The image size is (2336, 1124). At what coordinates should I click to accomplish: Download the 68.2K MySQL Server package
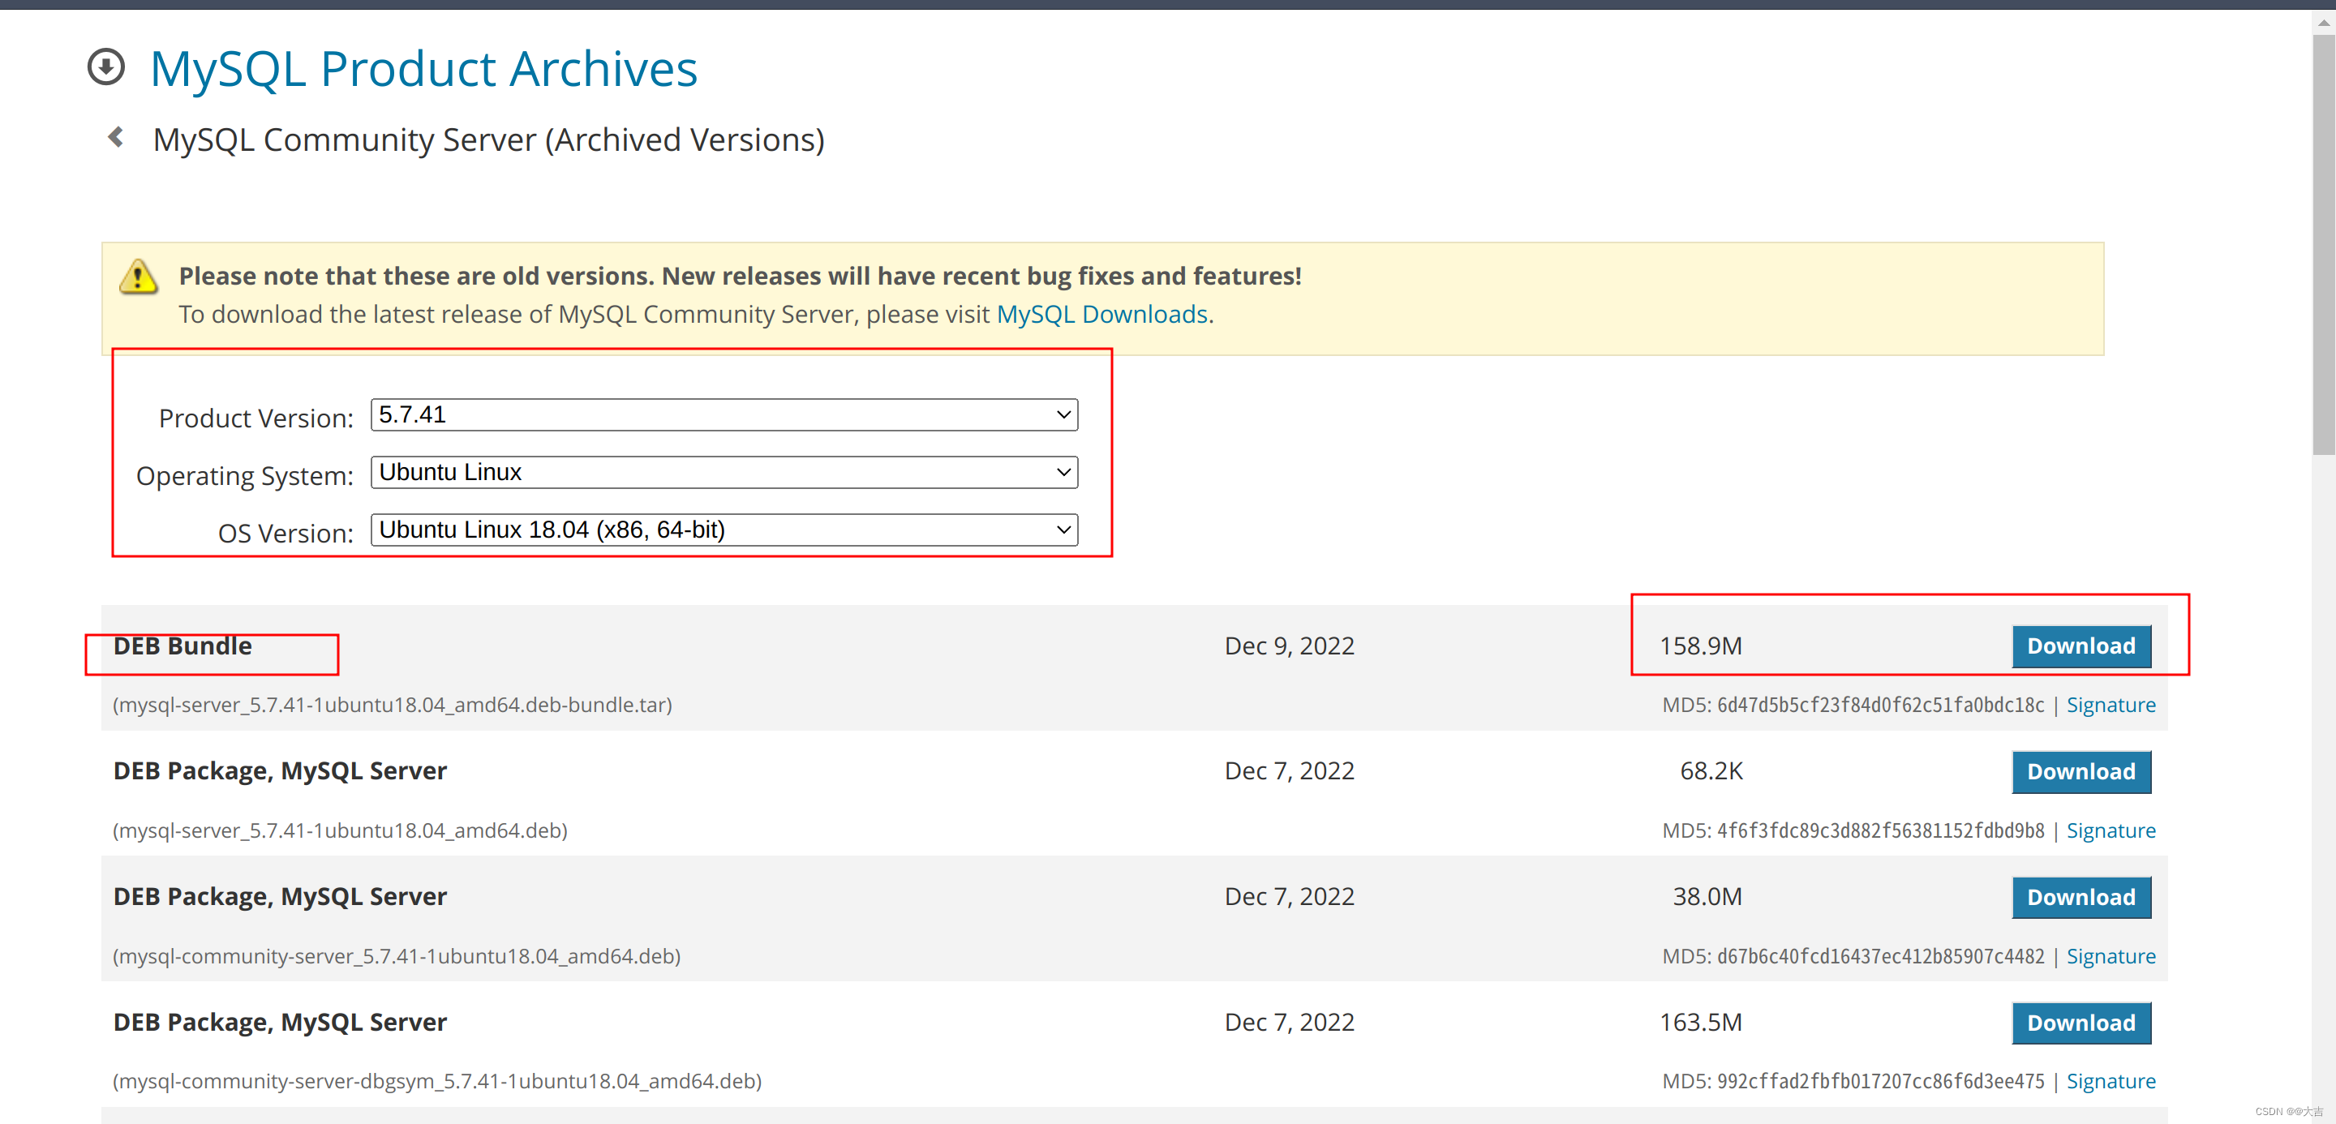[2081, 772]
